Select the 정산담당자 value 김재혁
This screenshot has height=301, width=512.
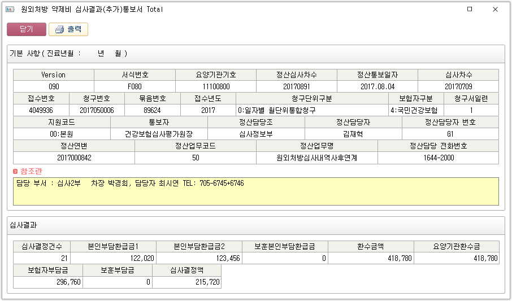coord(353,134)
